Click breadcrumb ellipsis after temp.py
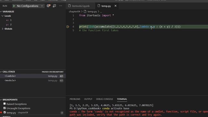Viewport: 208px width, 117px height. coord(101,12)
